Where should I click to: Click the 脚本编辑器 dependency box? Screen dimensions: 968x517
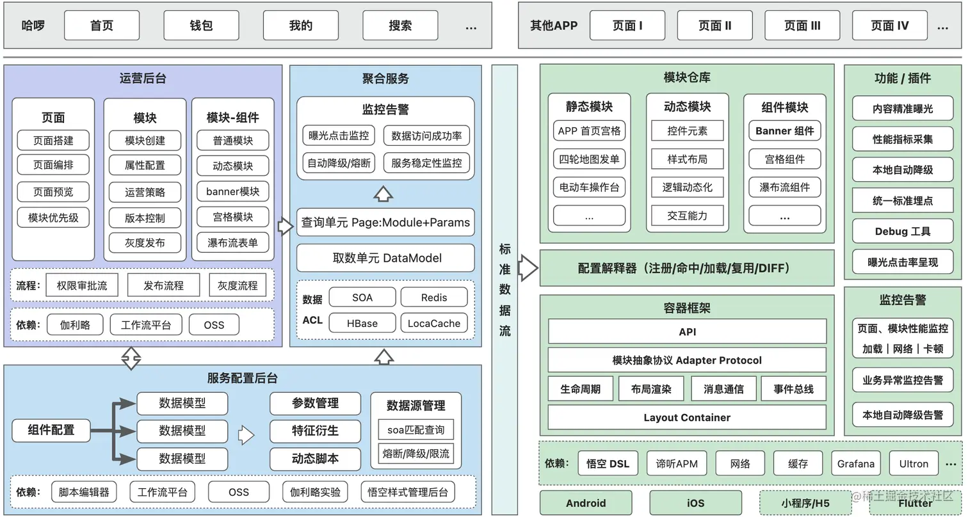tap(84, 492)
